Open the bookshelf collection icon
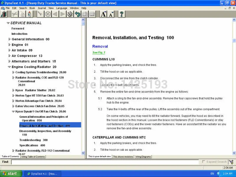Image resolution: width=236 pixels, height=177 pixels. point(4,14)
